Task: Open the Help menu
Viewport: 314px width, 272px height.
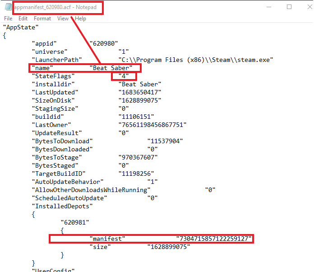Action: pyautogui.click(x=80, y=19)
